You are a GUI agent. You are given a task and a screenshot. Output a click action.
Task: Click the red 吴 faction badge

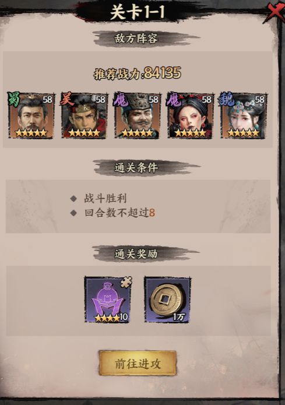pos(67,99)
